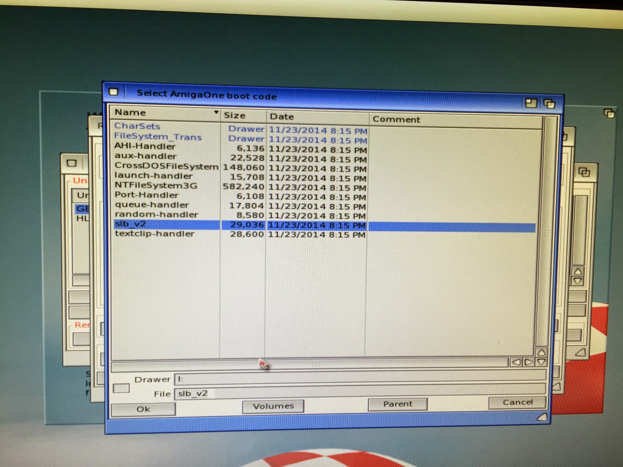Image resolution: width=623 pixels, height=467 pixels.
Task: Click the requester size gadget corner
Action: click(x=542, y=417)
